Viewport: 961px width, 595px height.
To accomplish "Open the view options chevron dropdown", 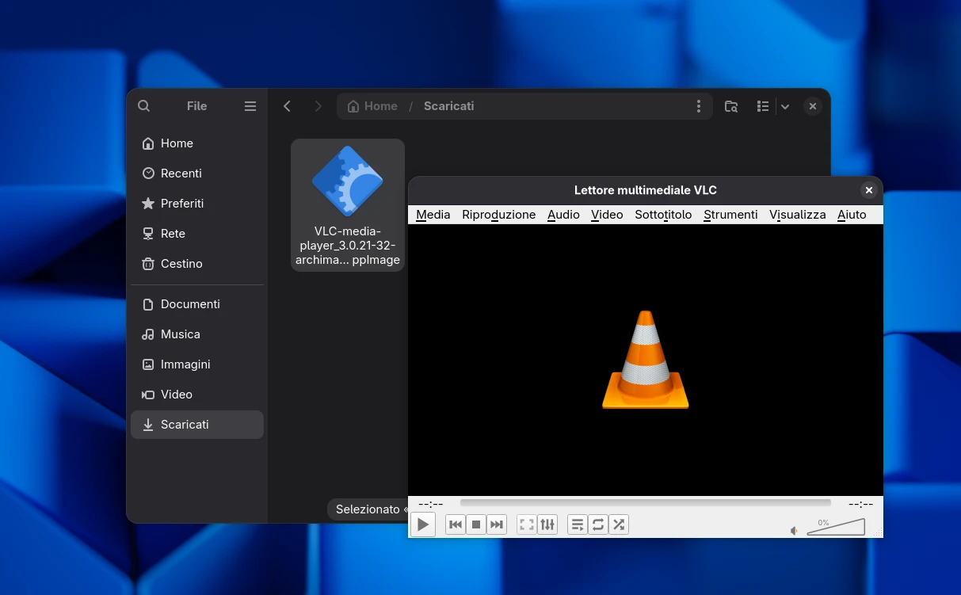I will tap(784, 105).
